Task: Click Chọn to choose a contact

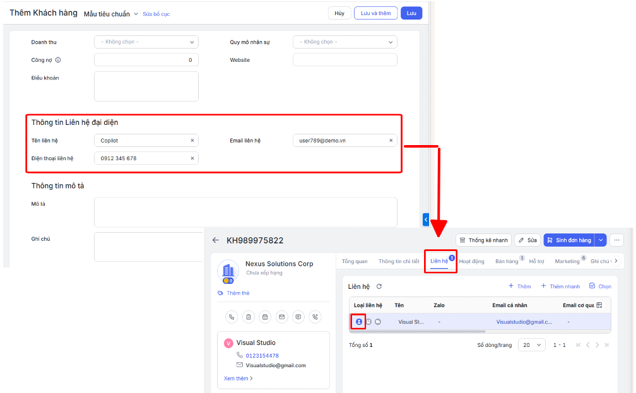Action: [600, 286]
